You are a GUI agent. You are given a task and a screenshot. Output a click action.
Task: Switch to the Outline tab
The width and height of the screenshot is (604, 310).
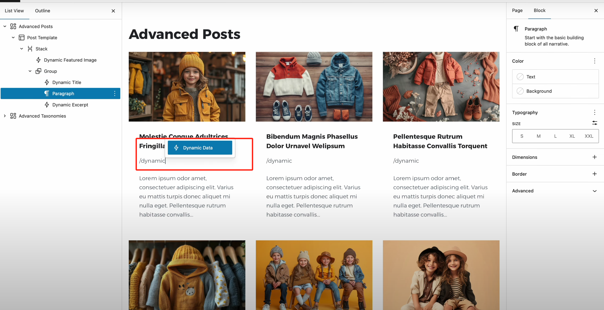click(43, 11)
